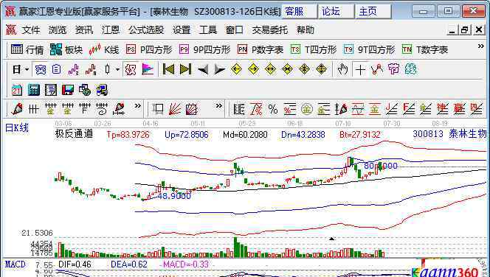Screen dimensions: 490x277
Task: Open the 浏览 menu
Action: (x=58, y=30)
